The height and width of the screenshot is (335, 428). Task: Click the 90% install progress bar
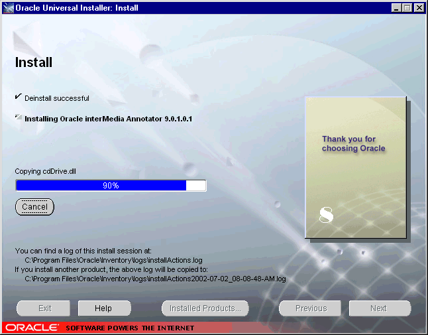click(x=111, y=186)
